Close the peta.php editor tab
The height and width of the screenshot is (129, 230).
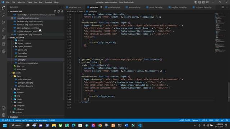[x=101, y=7]
